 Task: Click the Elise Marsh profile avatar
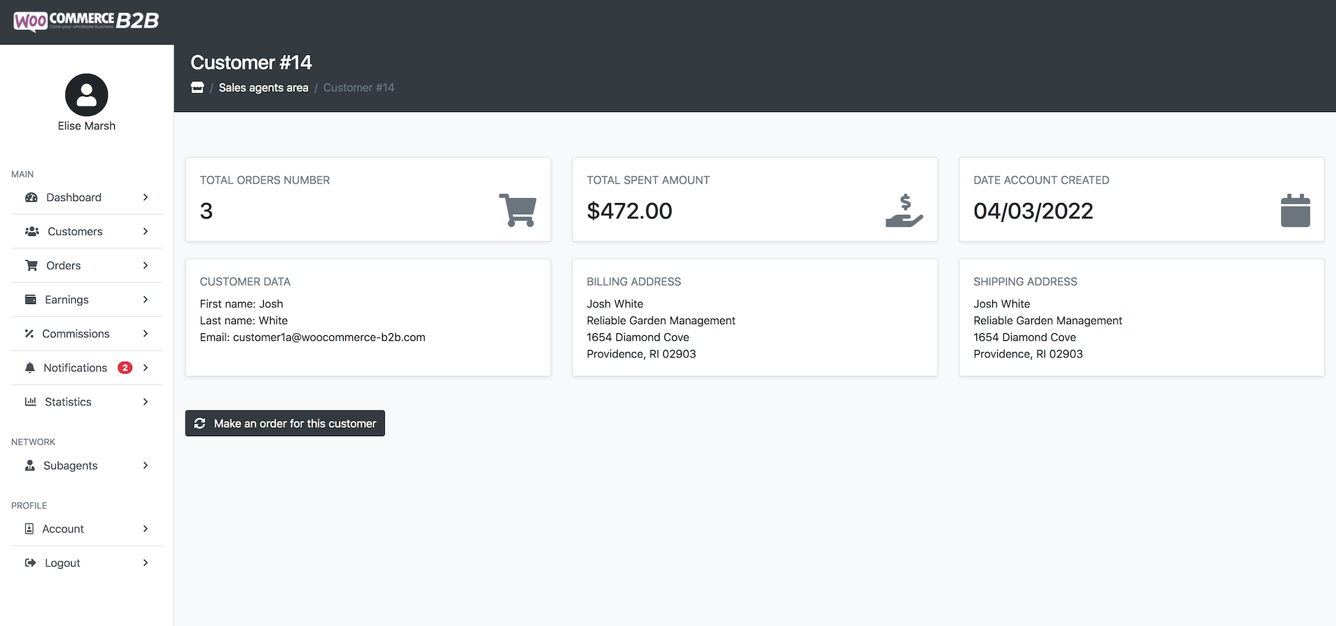(x=86, y=95)
